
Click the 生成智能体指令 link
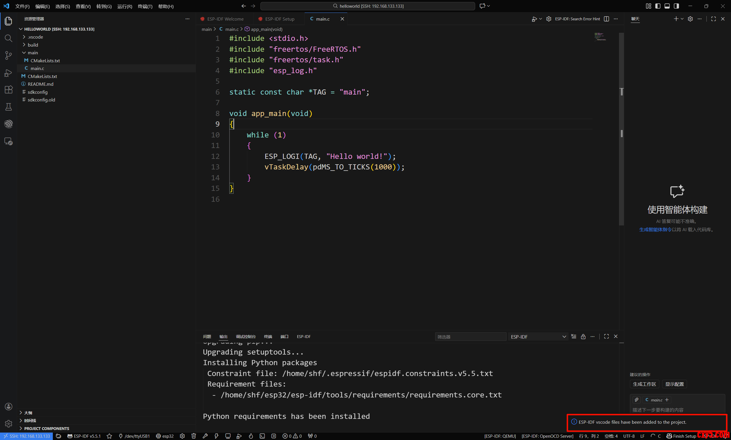point(655,229)
